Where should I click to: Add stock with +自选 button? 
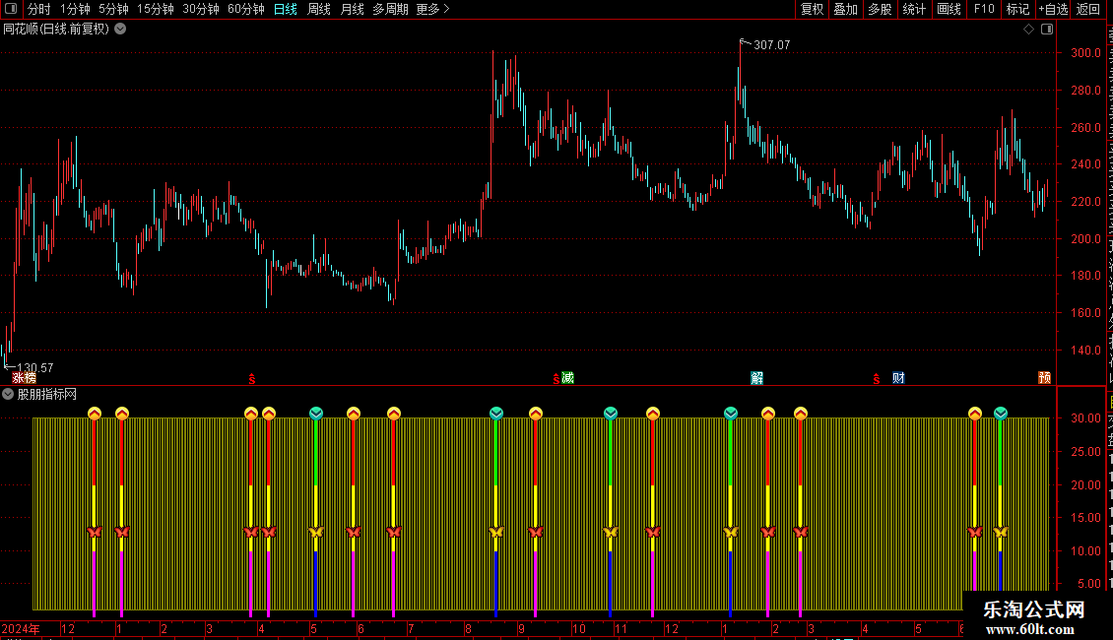tap(1053, 9)
